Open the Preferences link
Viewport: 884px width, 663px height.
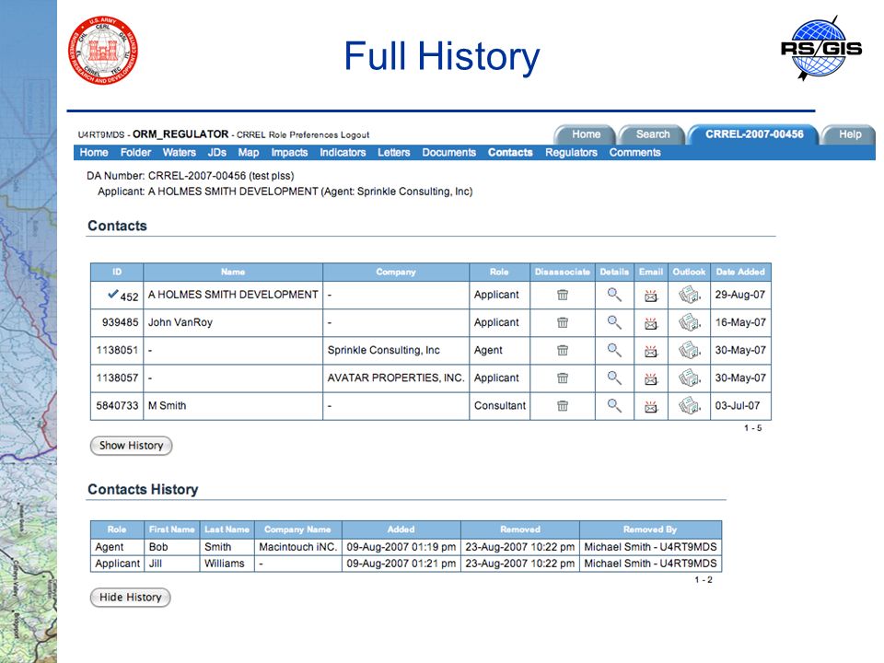(313, 134)
